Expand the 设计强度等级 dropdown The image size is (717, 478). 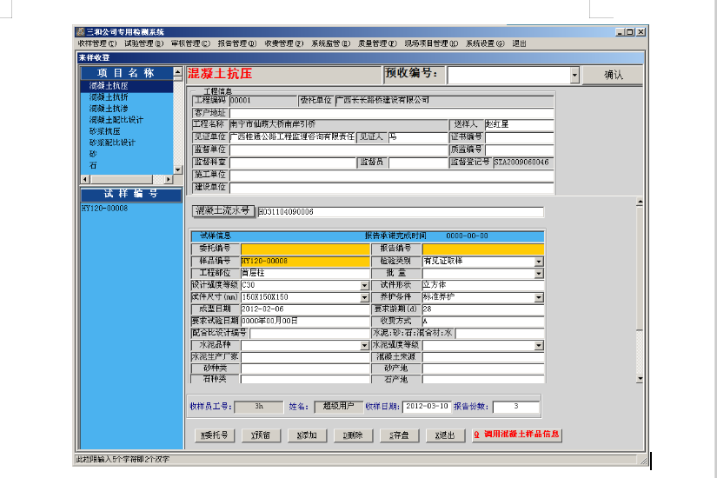point(364,285)
